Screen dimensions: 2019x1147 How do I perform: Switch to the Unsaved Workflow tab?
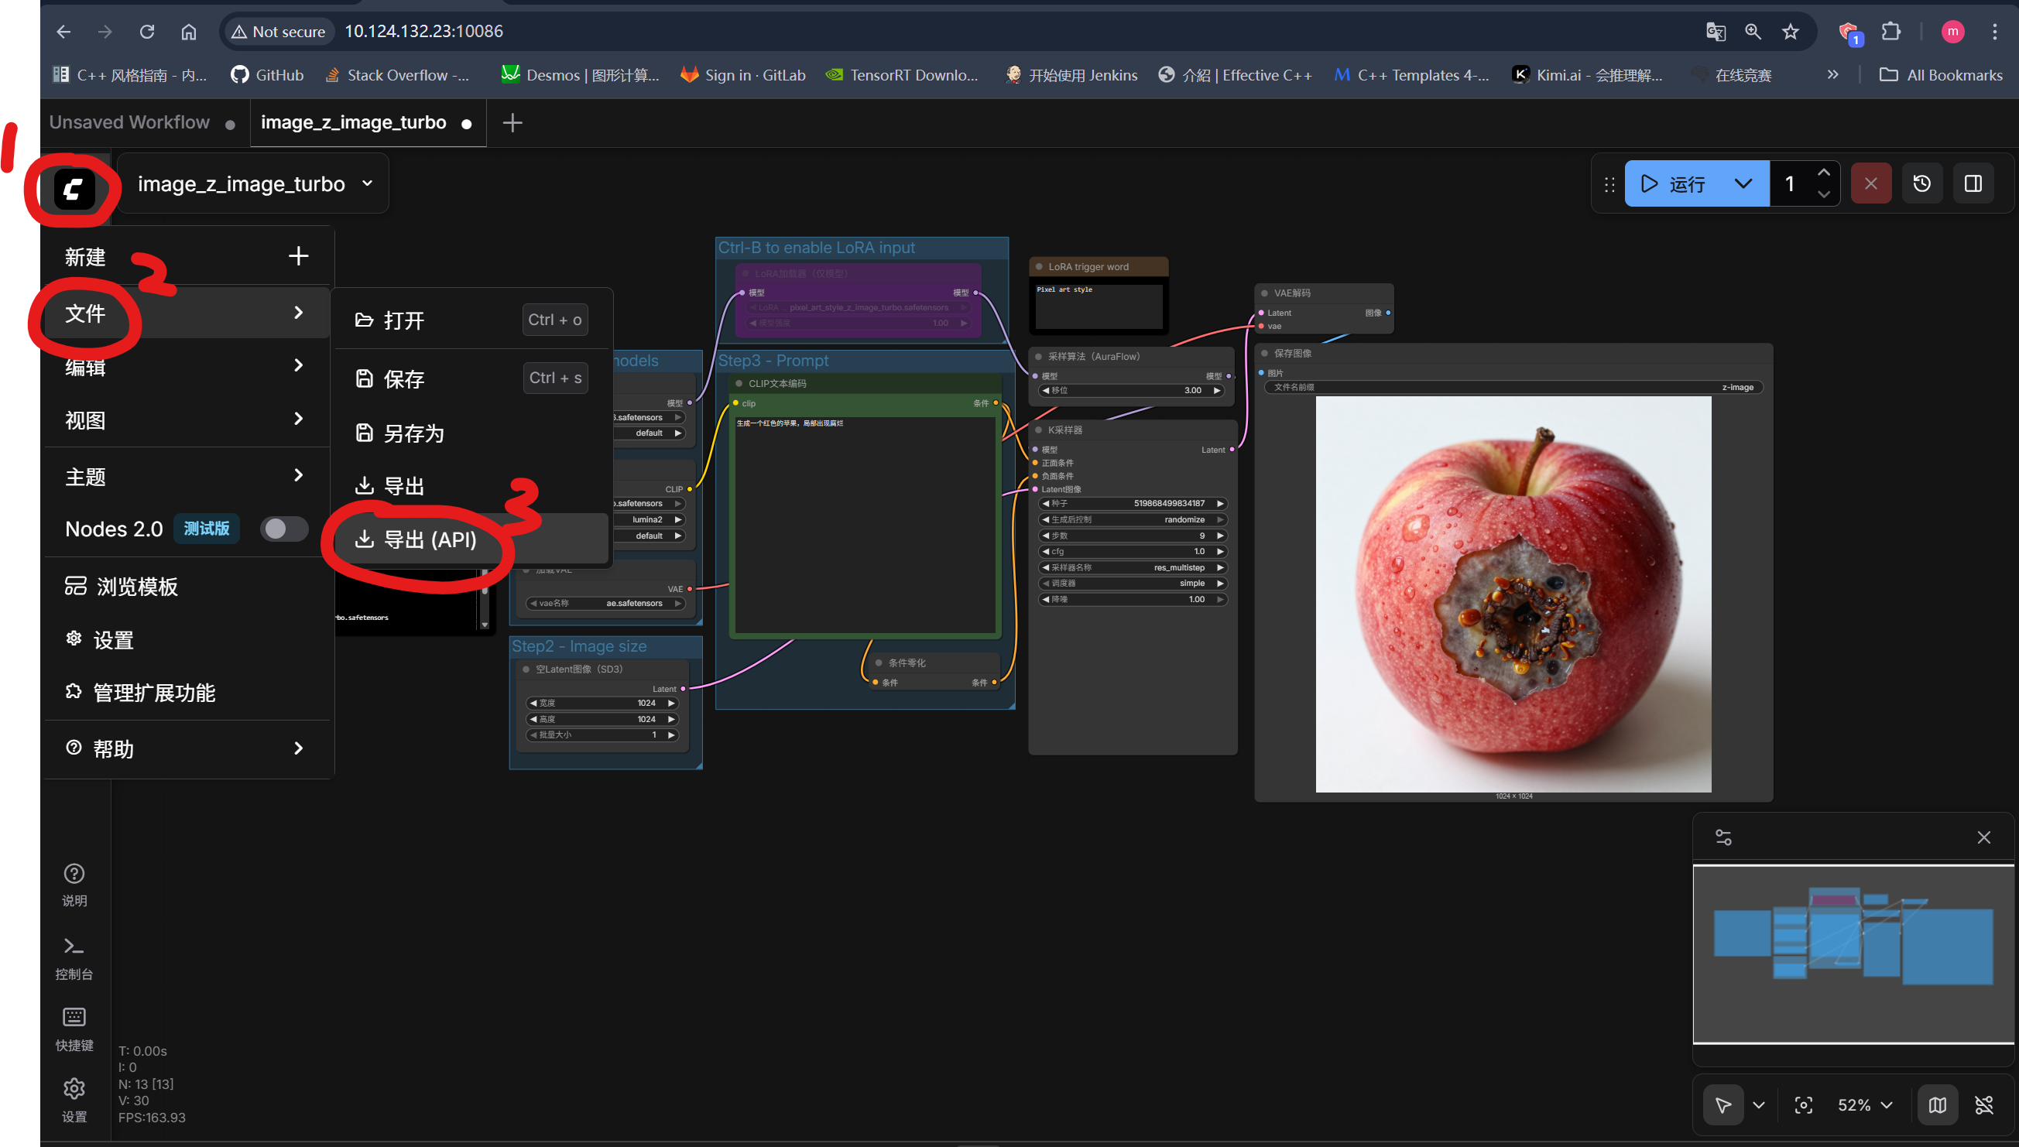129,122
